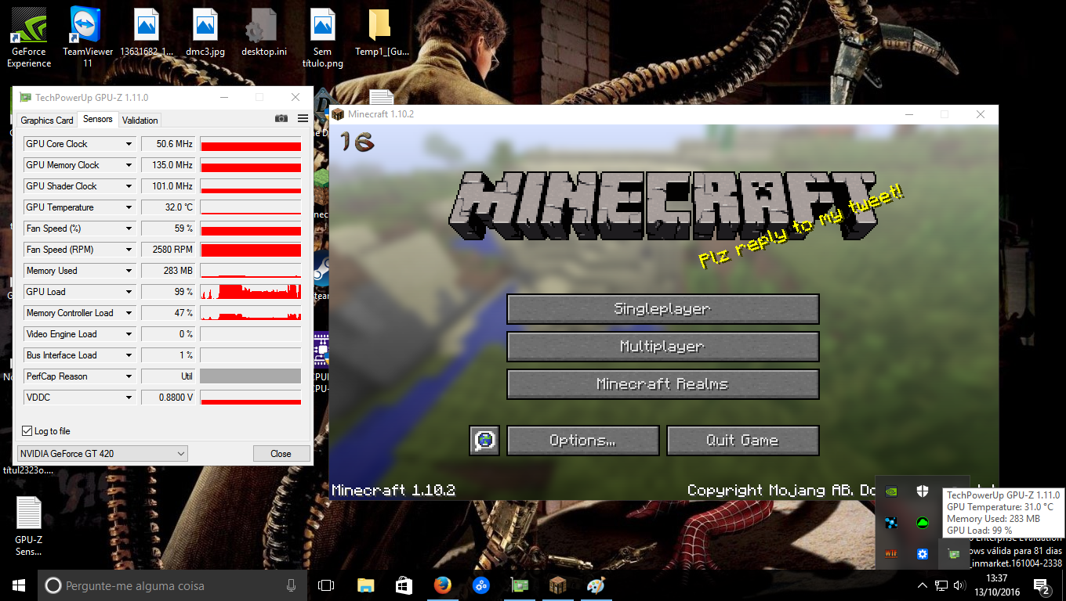This screenshot has height=601, width=1066.
Task: Expand the GPU Core Clock sensor dropdown
Action: (129, 144)
